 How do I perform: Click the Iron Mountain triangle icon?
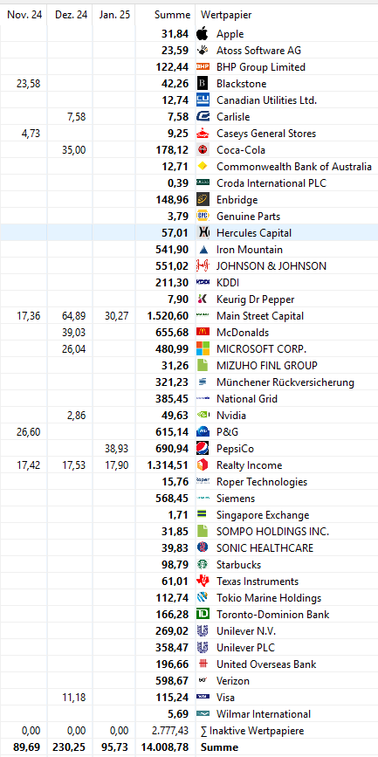[203, 250]
